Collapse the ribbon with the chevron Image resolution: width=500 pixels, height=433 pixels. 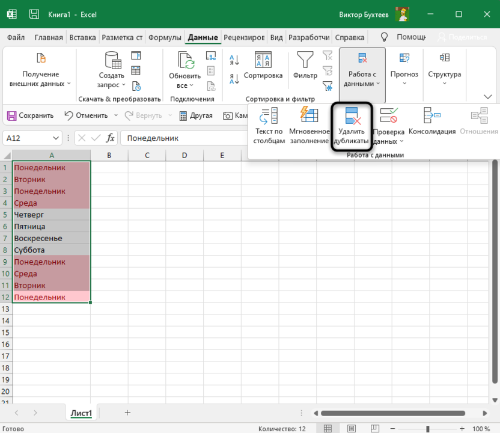tap(487, 97)
